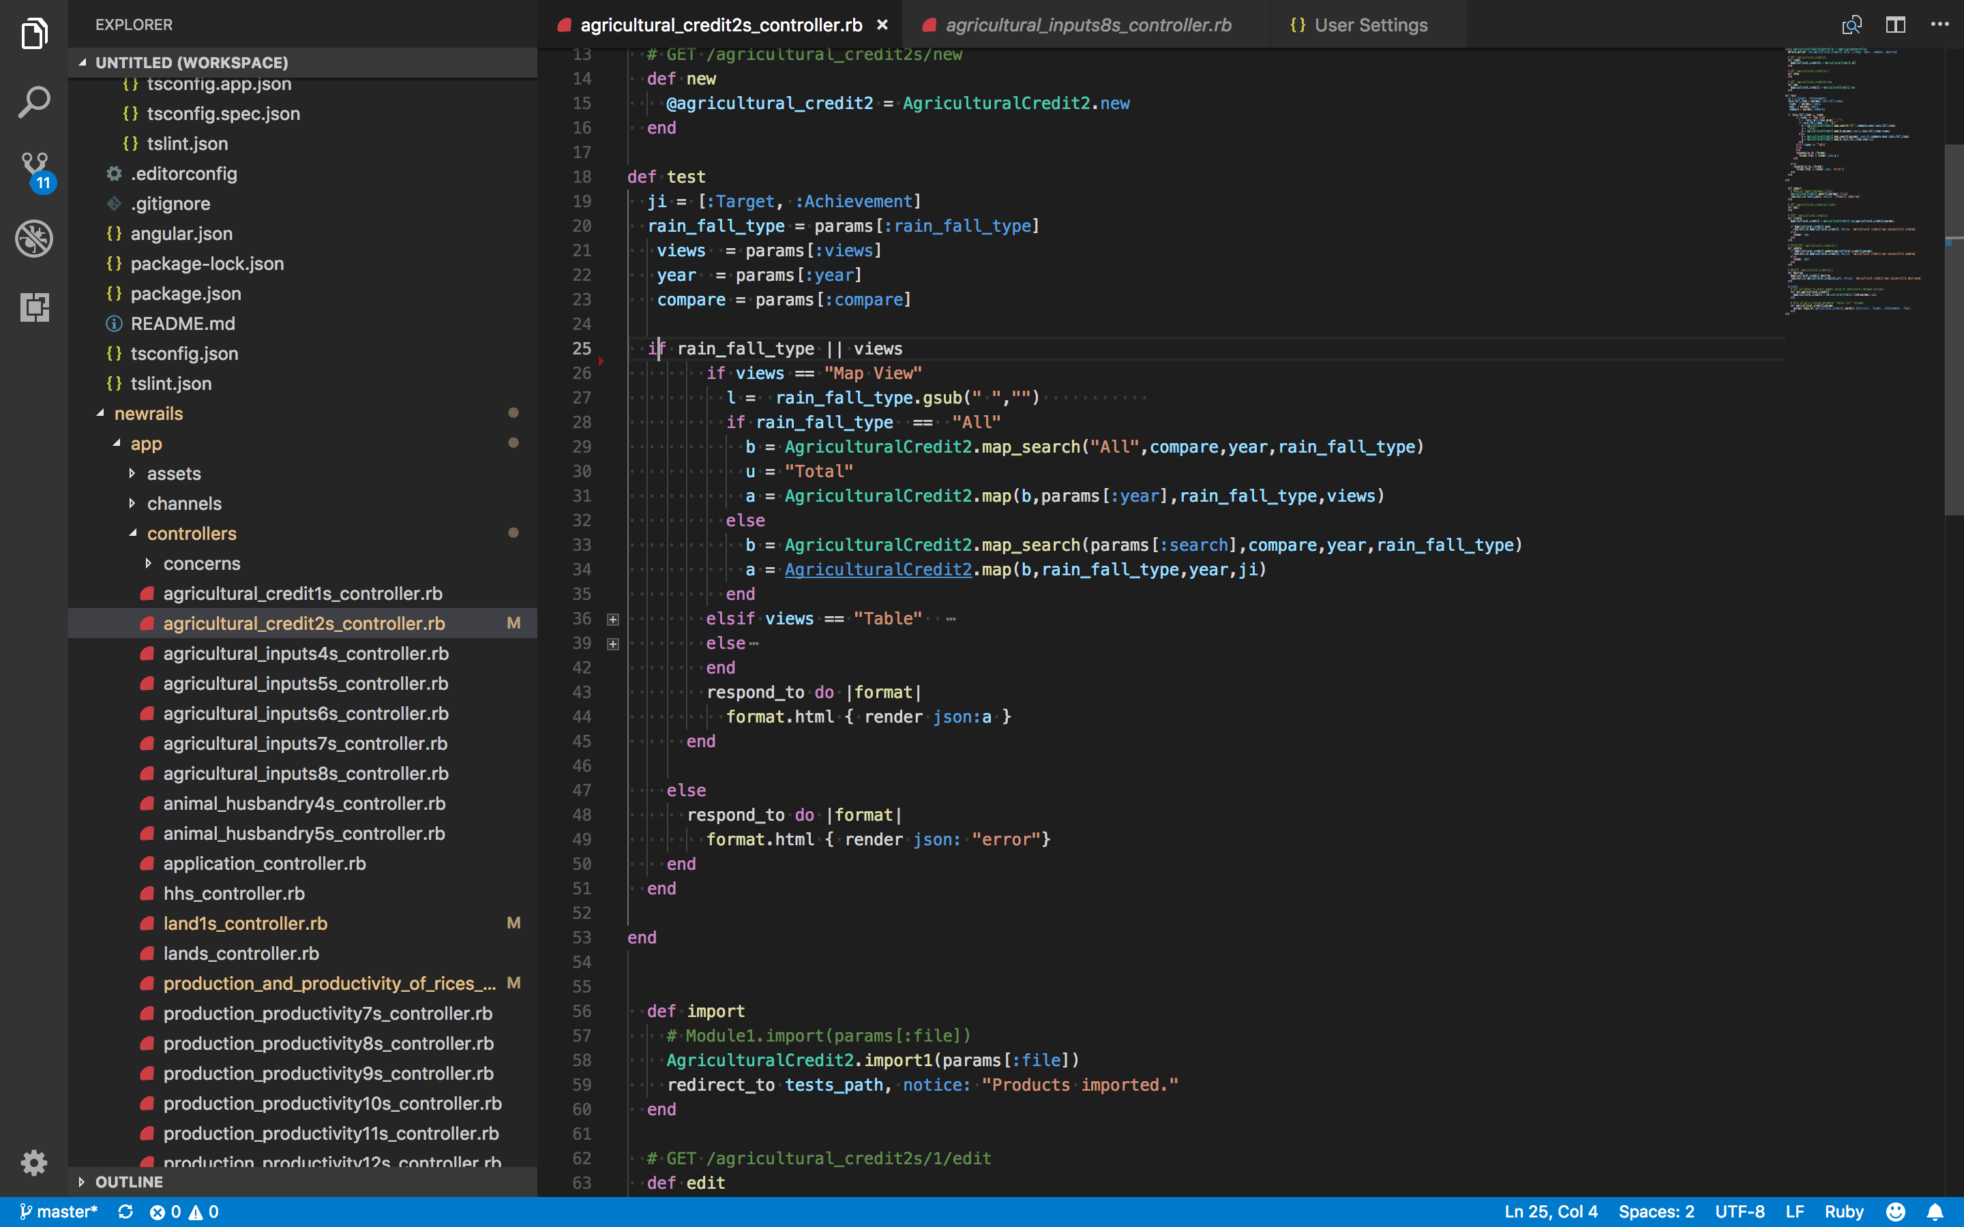Screen dimensions: 1964x1227
Task: Open the More Actions ellipsis in editor title
Action: pyautogui.click(x=1939, y=25)
